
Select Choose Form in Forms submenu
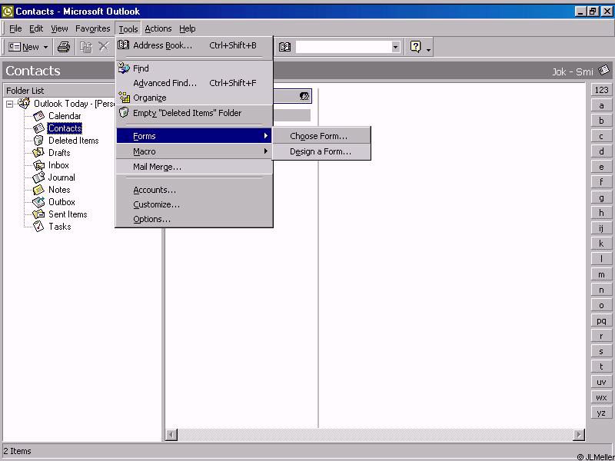[x=321, y=136]
